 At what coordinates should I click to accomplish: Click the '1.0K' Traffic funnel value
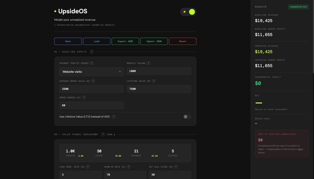pos(70,151)
